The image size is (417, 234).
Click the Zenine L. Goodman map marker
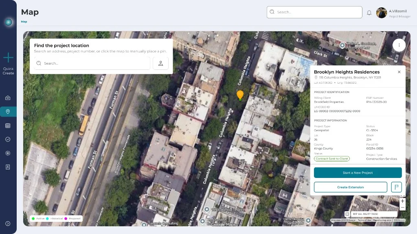click(342, 45)
